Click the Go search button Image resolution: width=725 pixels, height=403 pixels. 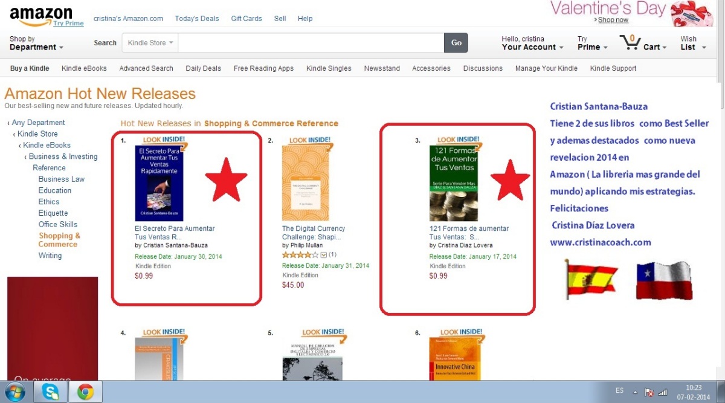456,43
